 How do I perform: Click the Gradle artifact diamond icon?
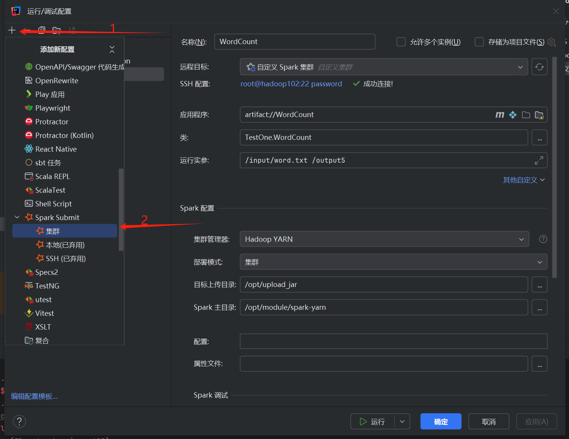point(512,114)
